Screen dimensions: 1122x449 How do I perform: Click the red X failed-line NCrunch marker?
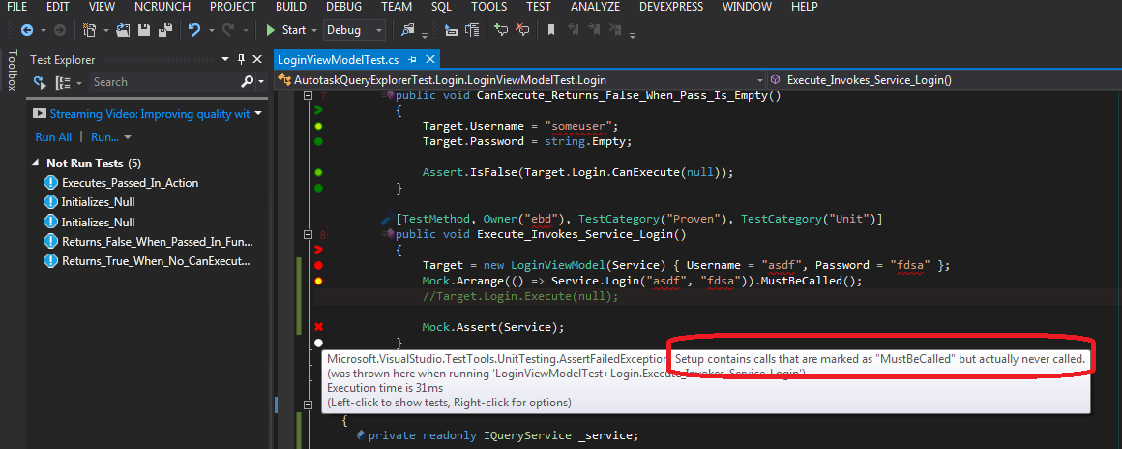point(317,327)
